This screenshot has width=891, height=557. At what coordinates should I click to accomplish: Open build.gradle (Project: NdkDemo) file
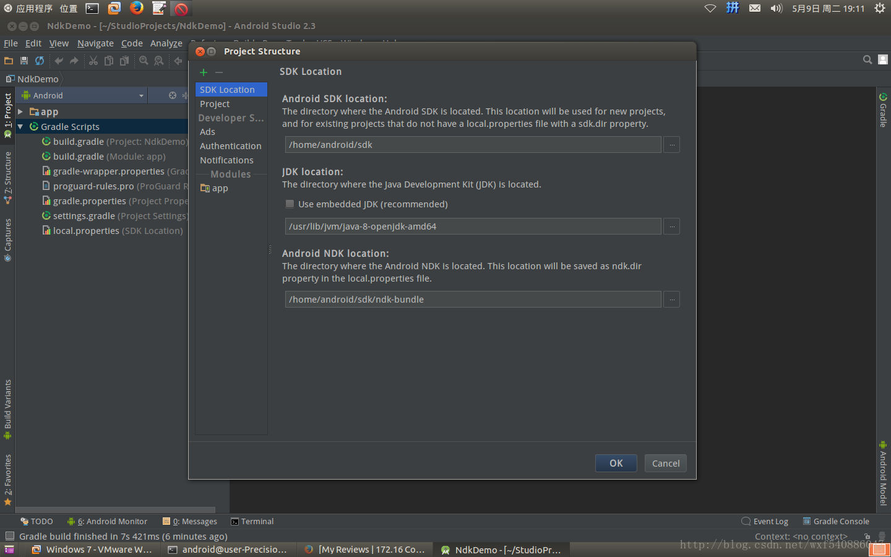(x=114, y=142)
